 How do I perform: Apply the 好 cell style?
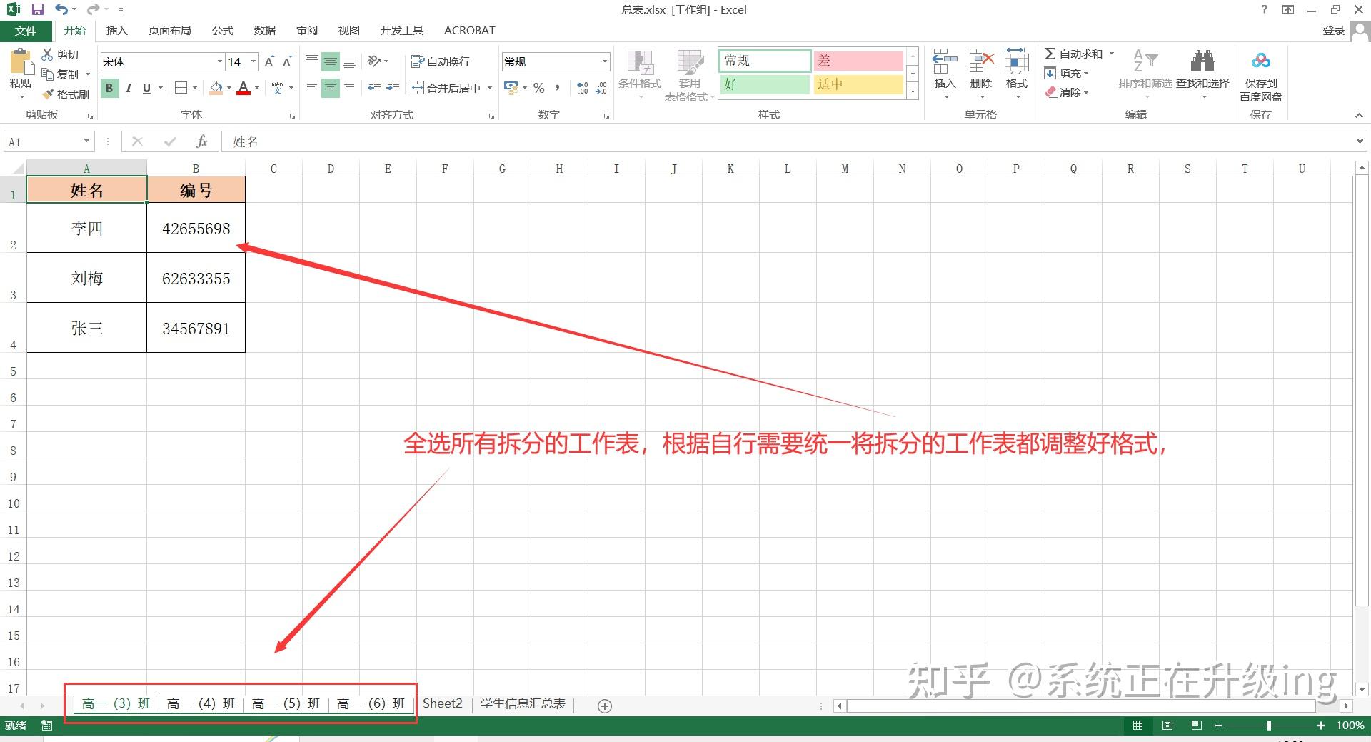pos(764,84)
